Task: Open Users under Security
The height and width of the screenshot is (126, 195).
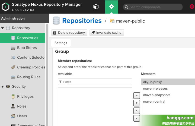Action: click(x=23, y=116)
